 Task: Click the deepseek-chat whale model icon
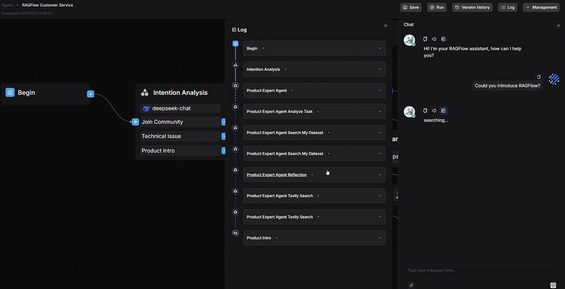click(146, 108)
